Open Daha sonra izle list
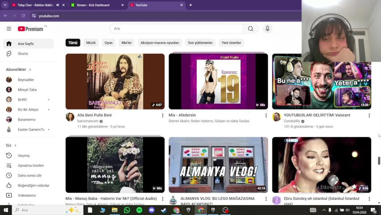This screenshot has height=215, width=381. pyautogui.click(x=28, y=176)
